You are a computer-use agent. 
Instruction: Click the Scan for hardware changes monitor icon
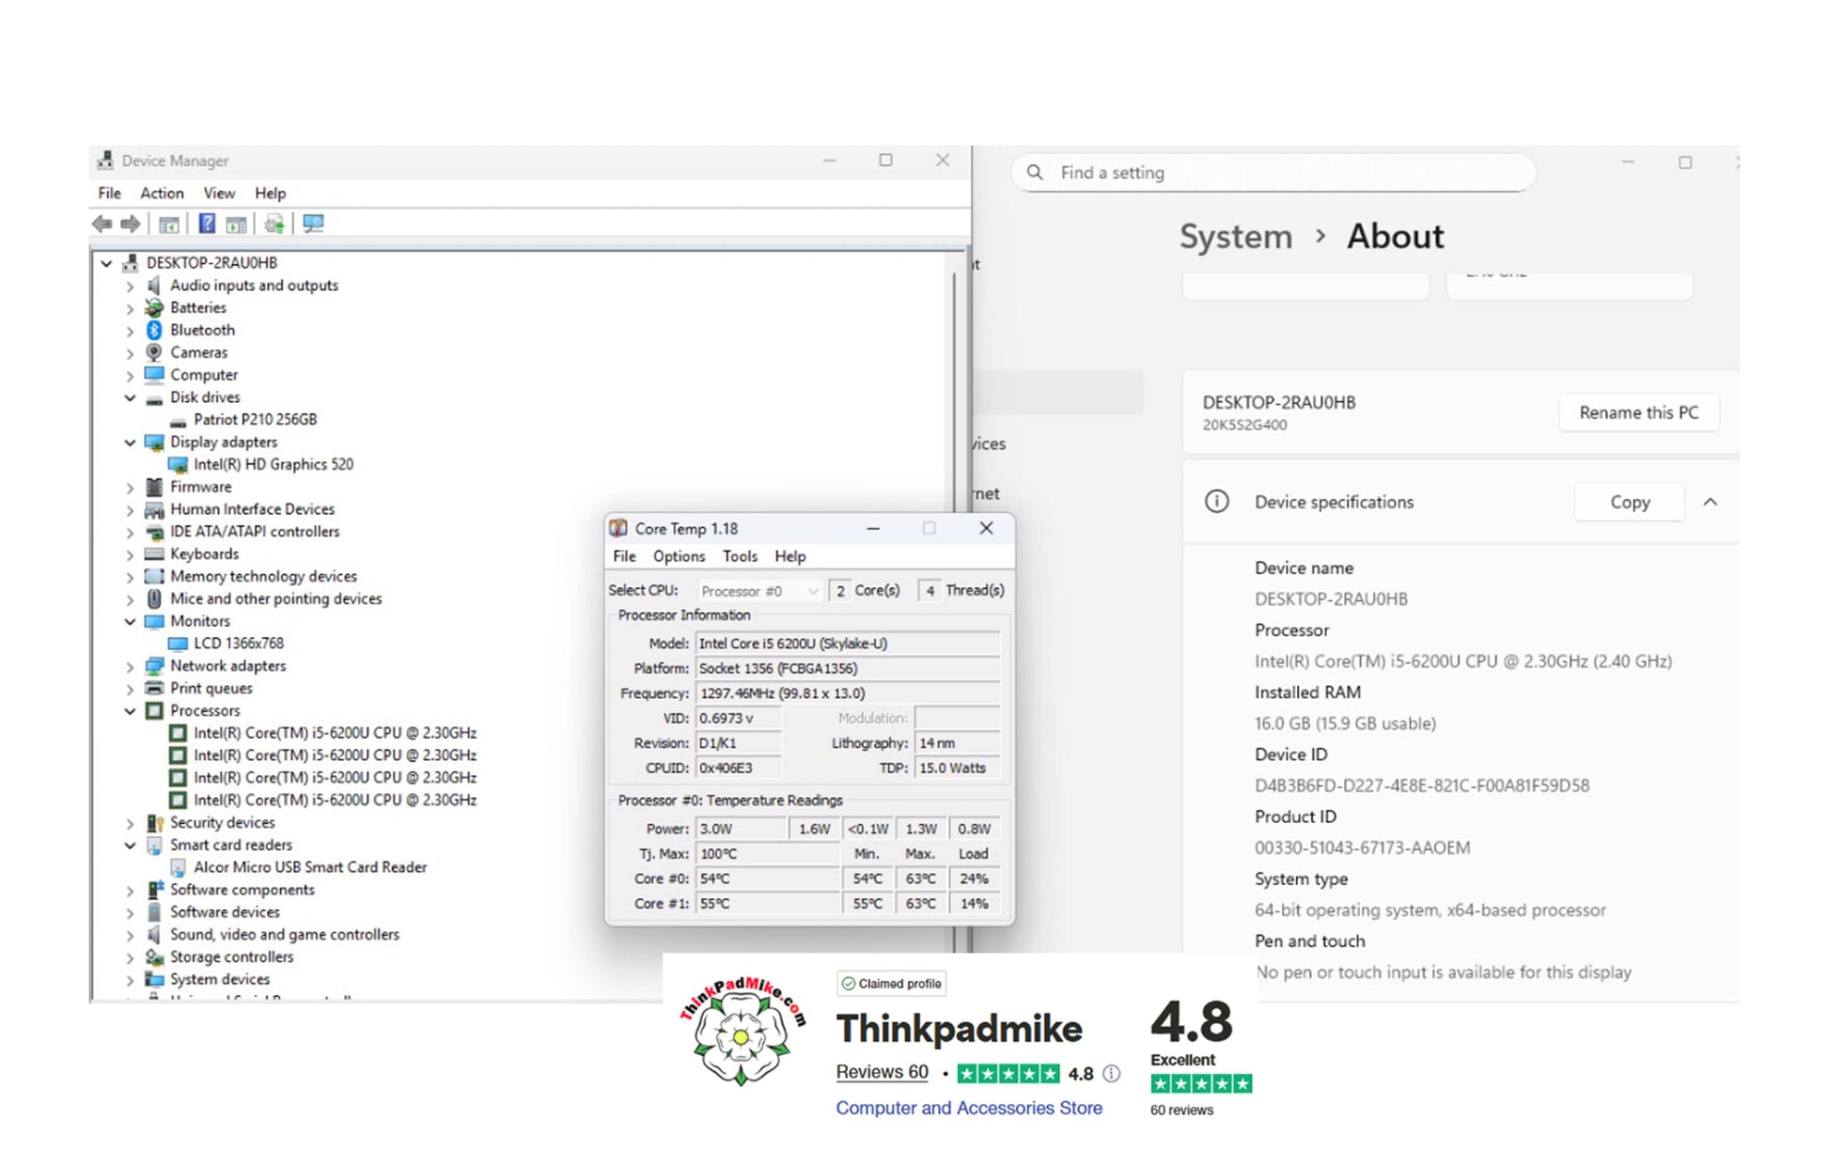click(x=313, y=224)
